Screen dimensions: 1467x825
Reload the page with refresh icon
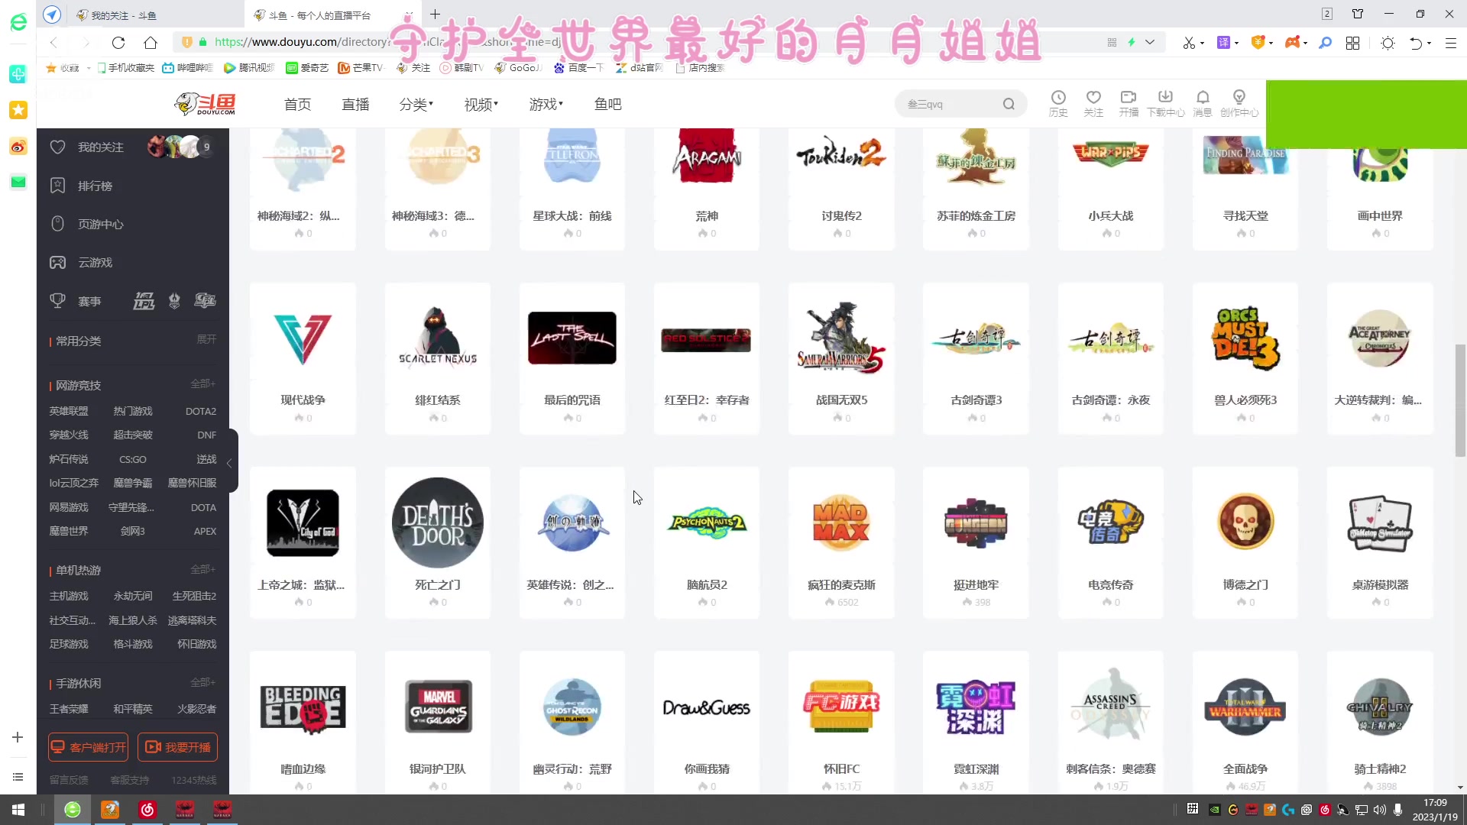click(118, 43)
